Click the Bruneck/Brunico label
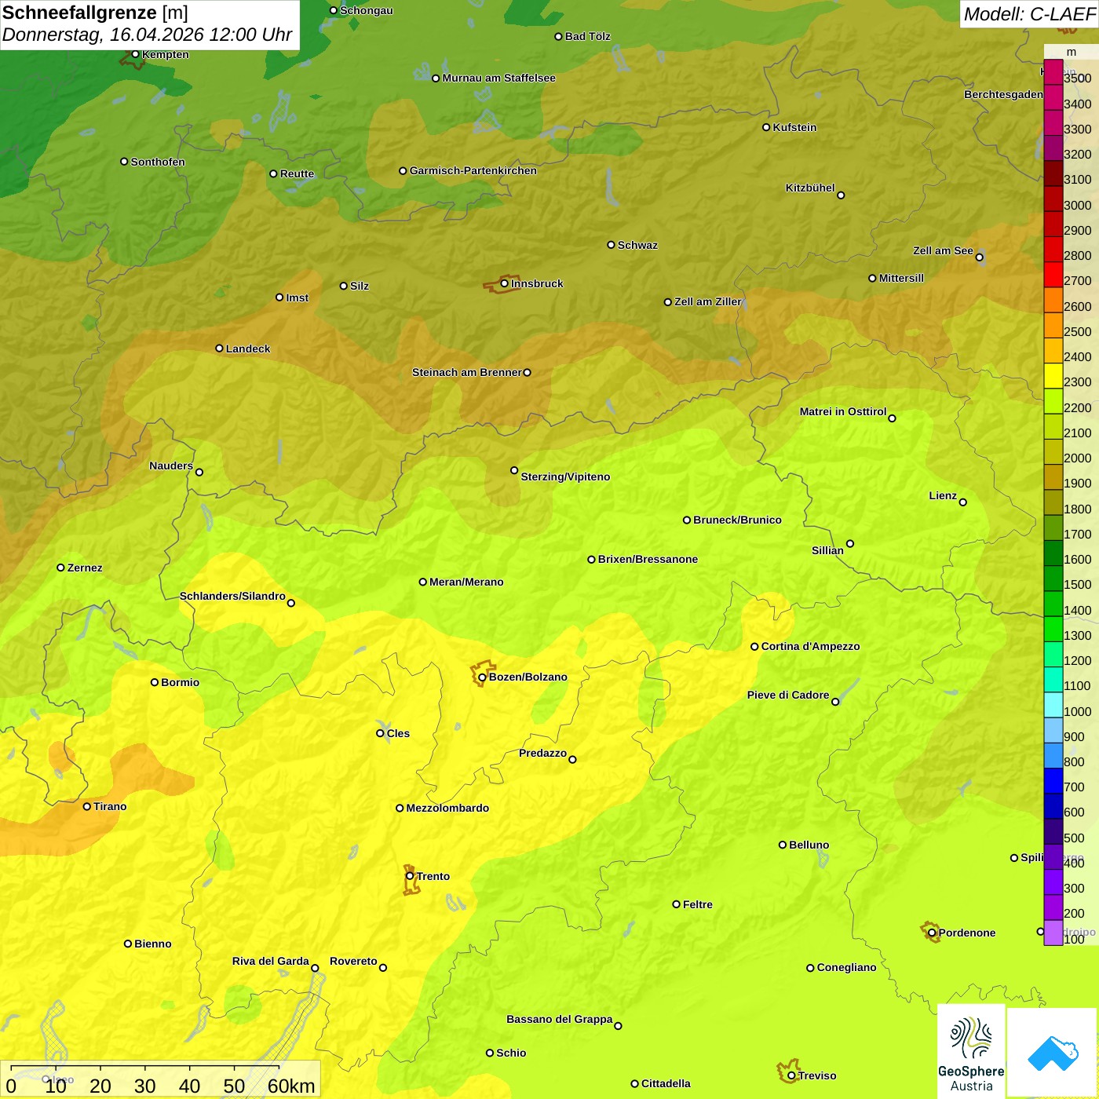This screenshot has width=1099, height=1099. 737,520
